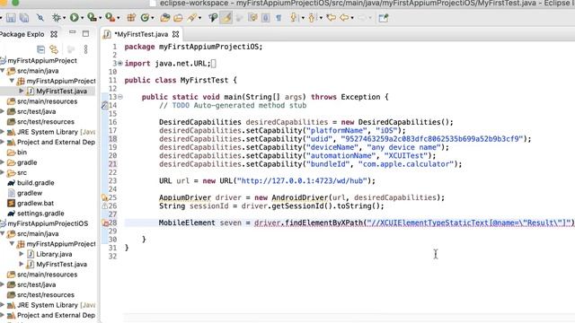575x323 pixels.
Task: Click the Search flashlight icon
Action: coord(191,18)
